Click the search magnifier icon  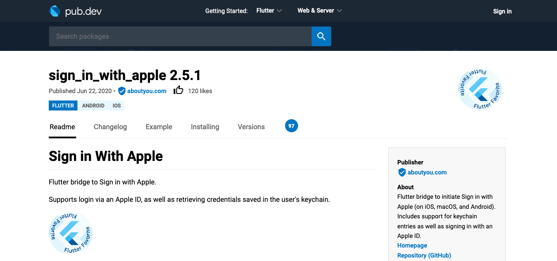click(321, 36)
